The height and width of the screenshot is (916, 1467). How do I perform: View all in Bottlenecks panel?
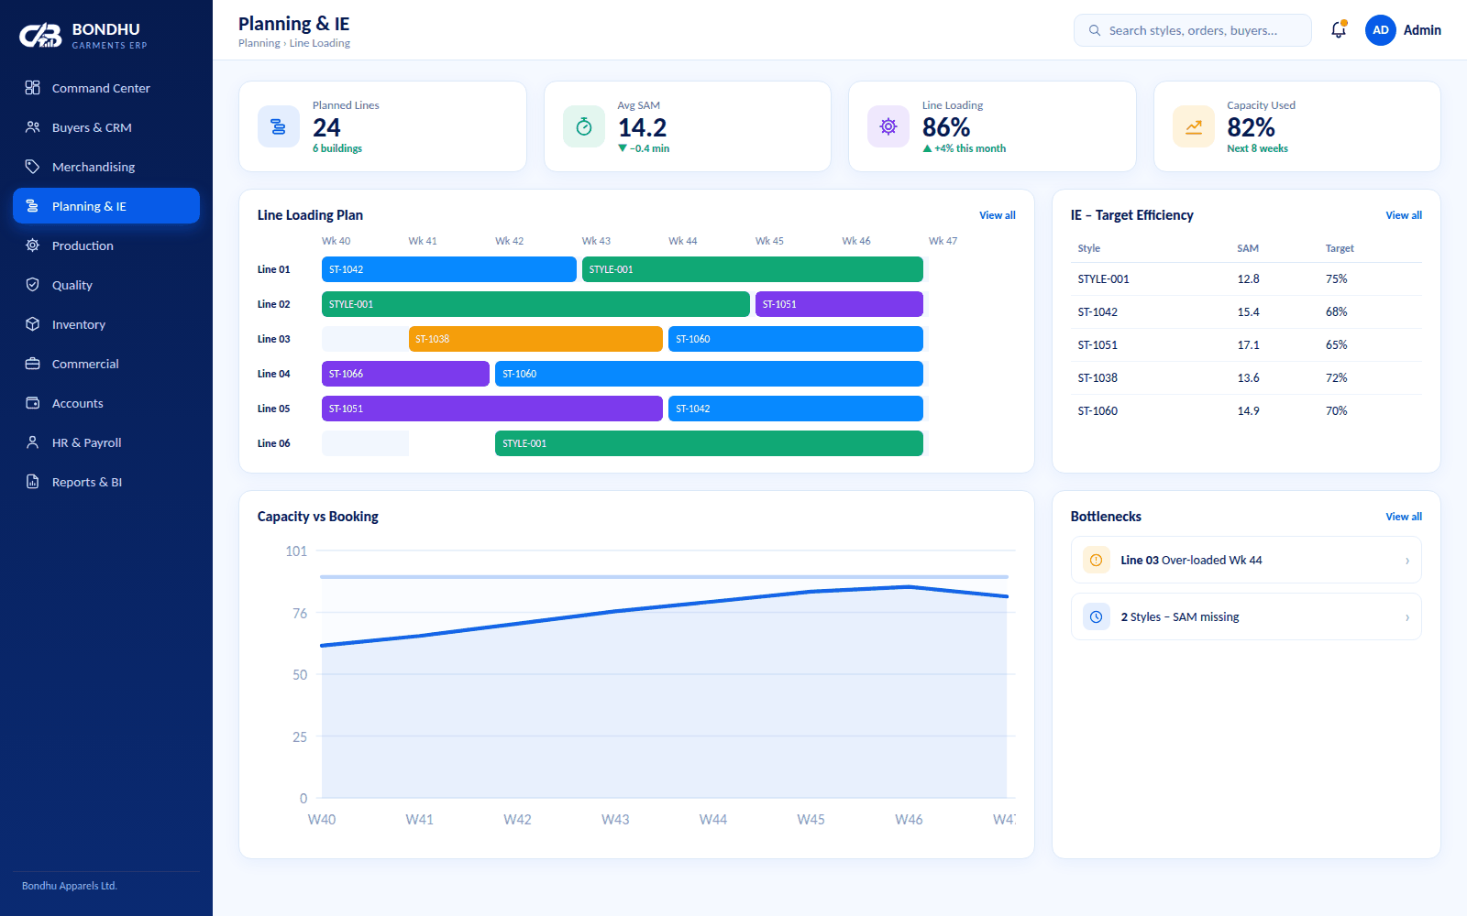(1404, 517)
